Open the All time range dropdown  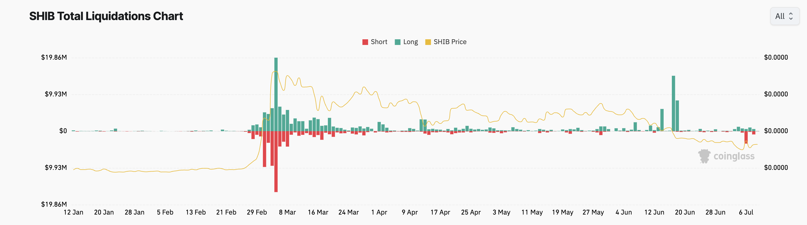click(784, 16)
